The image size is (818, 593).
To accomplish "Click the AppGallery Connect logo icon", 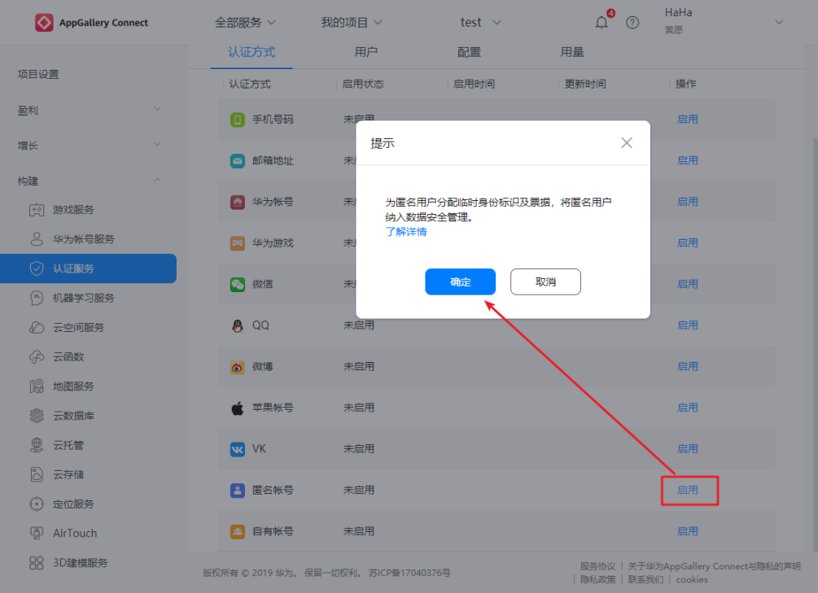I will pyautogui.click(x=44, y=23).
